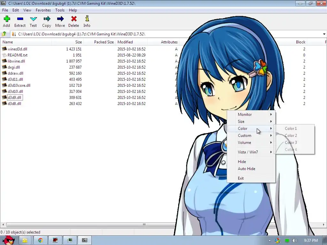Sort by Packed Size column header
Viewport: 327px width, 245px height.
[x=100, y=42]
